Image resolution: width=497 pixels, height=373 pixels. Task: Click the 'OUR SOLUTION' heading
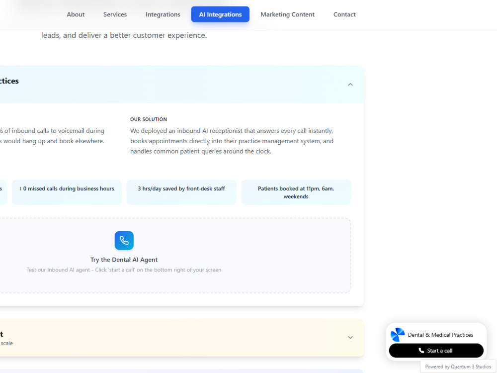coord(149,119)
